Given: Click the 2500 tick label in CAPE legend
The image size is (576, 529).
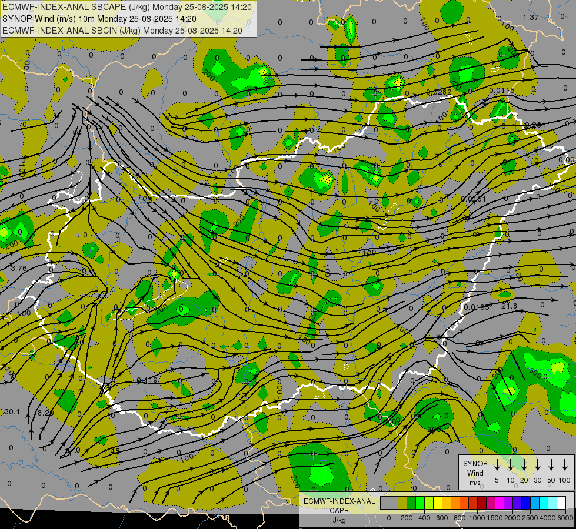Looking at the screenshot, I should (x=530, y=518).
